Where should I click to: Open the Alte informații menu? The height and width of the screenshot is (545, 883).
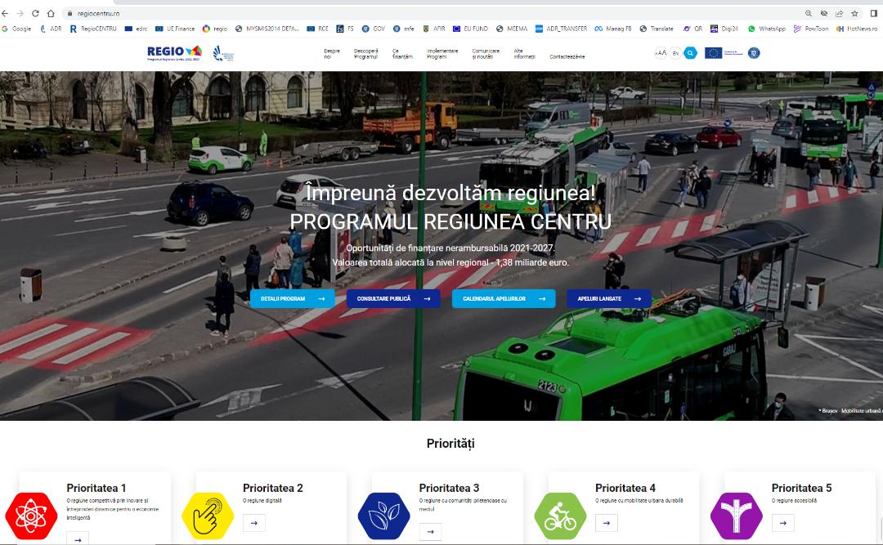pos(524,53)
